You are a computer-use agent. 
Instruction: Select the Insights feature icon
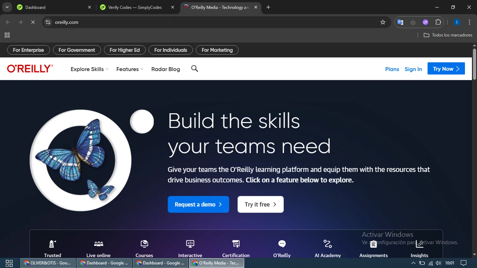click(419, 244)
